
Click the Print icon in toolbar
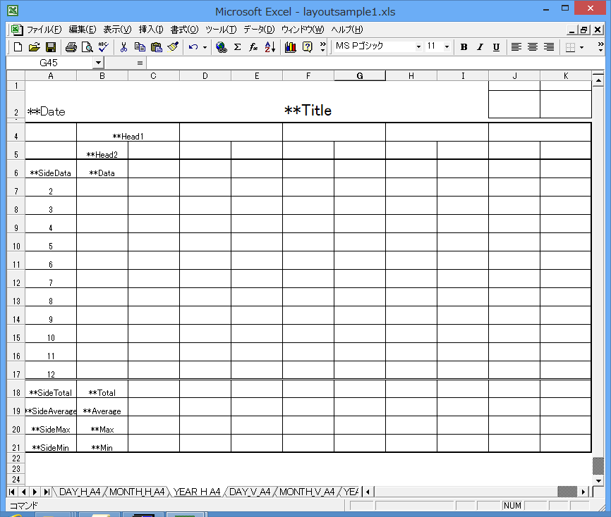[71, 47]
